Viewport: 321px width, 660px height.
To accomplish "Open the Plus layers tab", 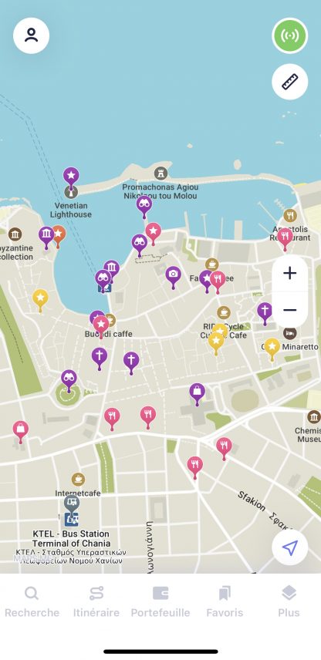I will [289, 602].
